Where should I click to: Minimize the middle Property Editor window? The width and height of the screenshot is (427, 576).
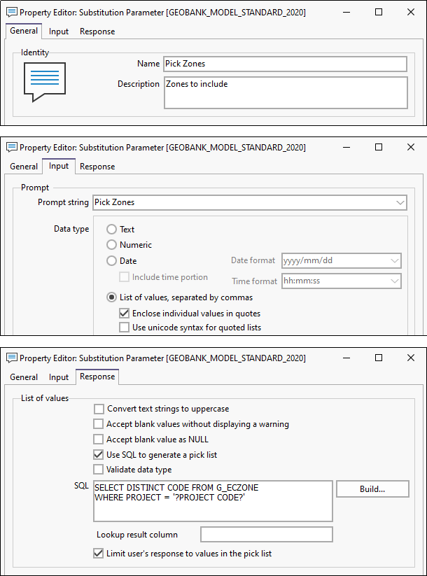346,147
